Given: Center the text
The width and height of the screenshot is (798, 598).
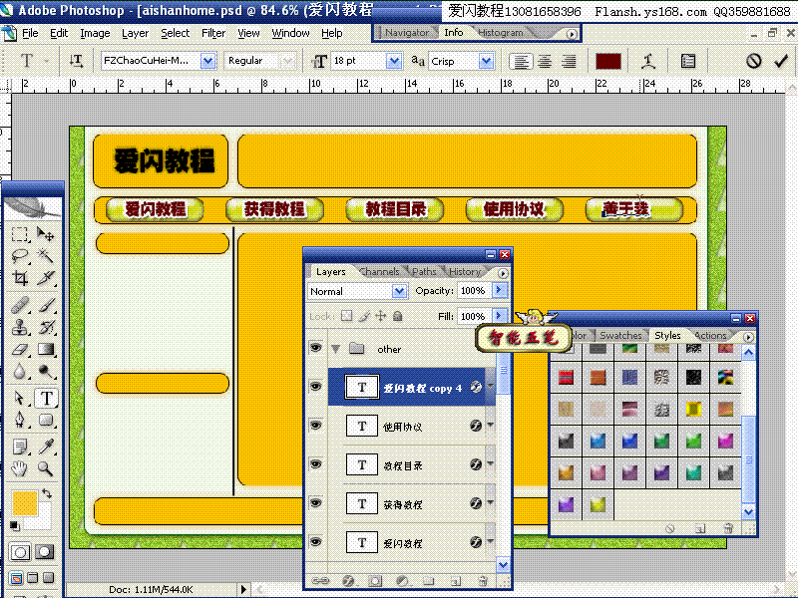Looking at the screenshot, I should click(545, 62).
